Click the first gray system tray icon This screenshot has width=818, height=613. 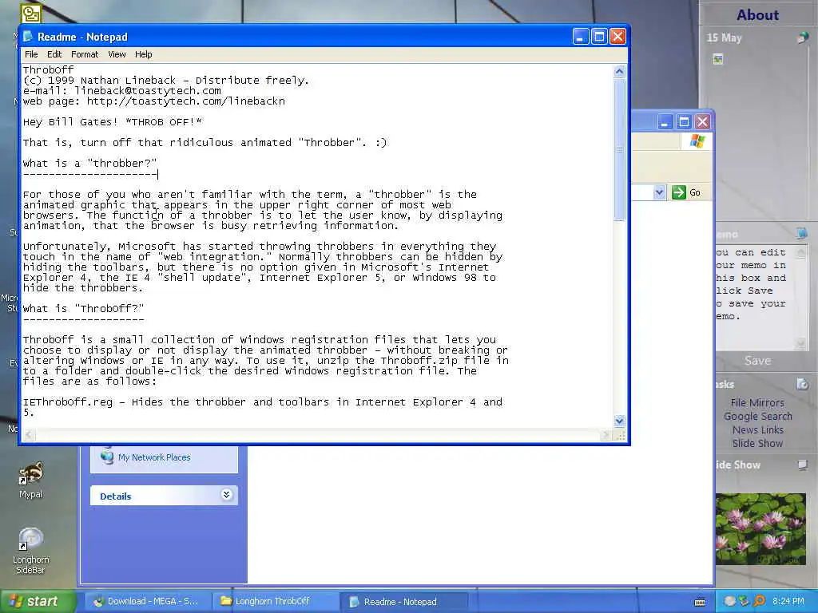730,601
